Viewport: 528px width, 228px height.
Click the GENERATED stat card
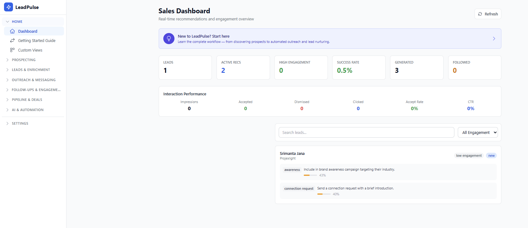(417, 68)
